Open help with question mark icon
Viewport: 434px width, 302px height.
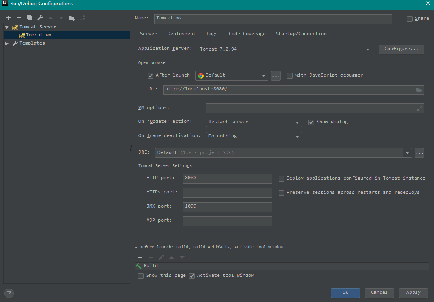(x=9, y=293)
